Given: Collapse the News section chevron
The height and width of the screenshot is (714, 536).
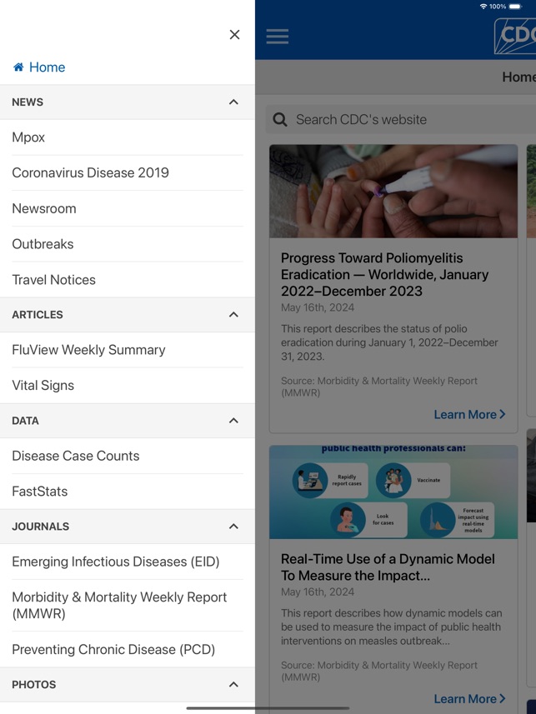Looking at the screenshot, I should 233,102.
